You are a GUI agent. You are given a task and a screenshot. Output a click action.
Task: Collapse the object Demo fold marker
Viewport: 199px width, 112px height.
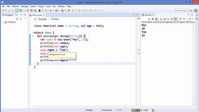[33, 33]
